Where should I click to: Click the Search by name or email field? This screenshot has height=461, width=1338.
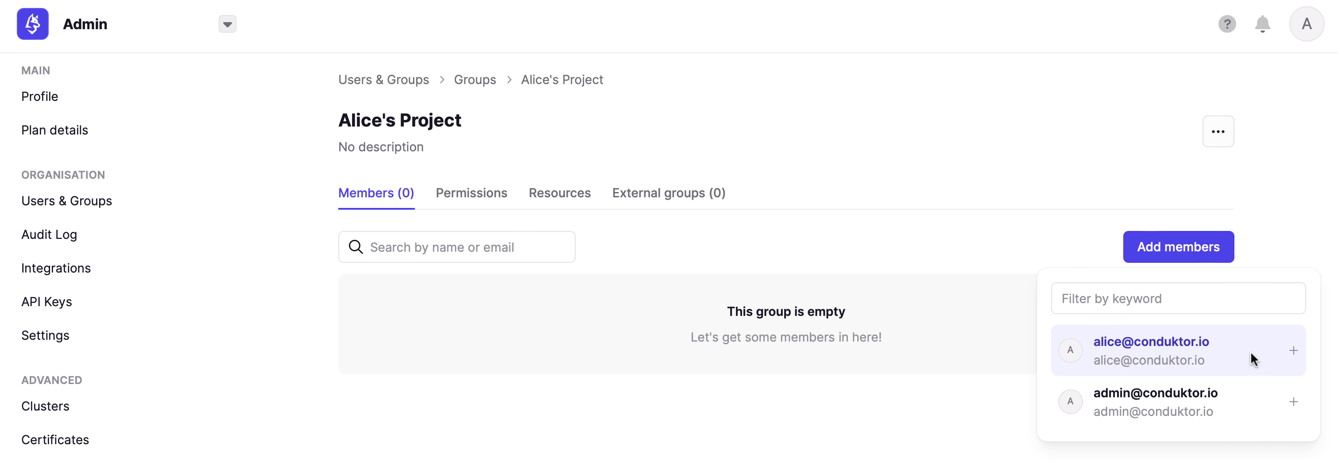click(x=456, y=247)
